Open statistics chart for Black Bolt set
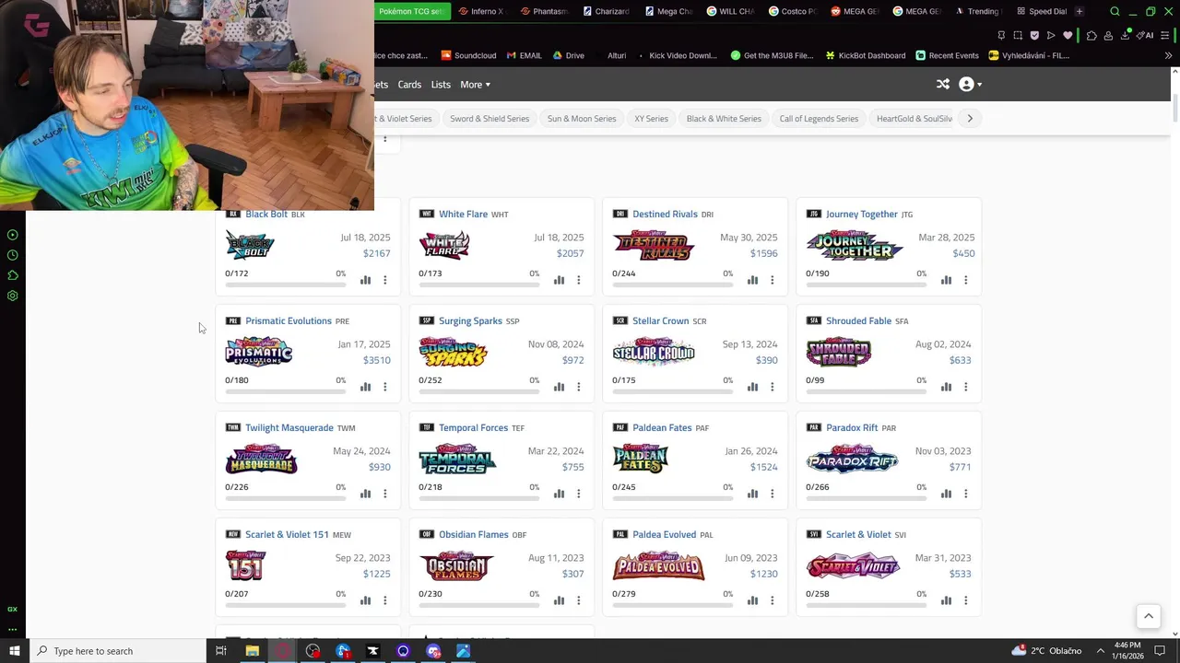Screen dimensions: 1180x663 click(365, 280)
